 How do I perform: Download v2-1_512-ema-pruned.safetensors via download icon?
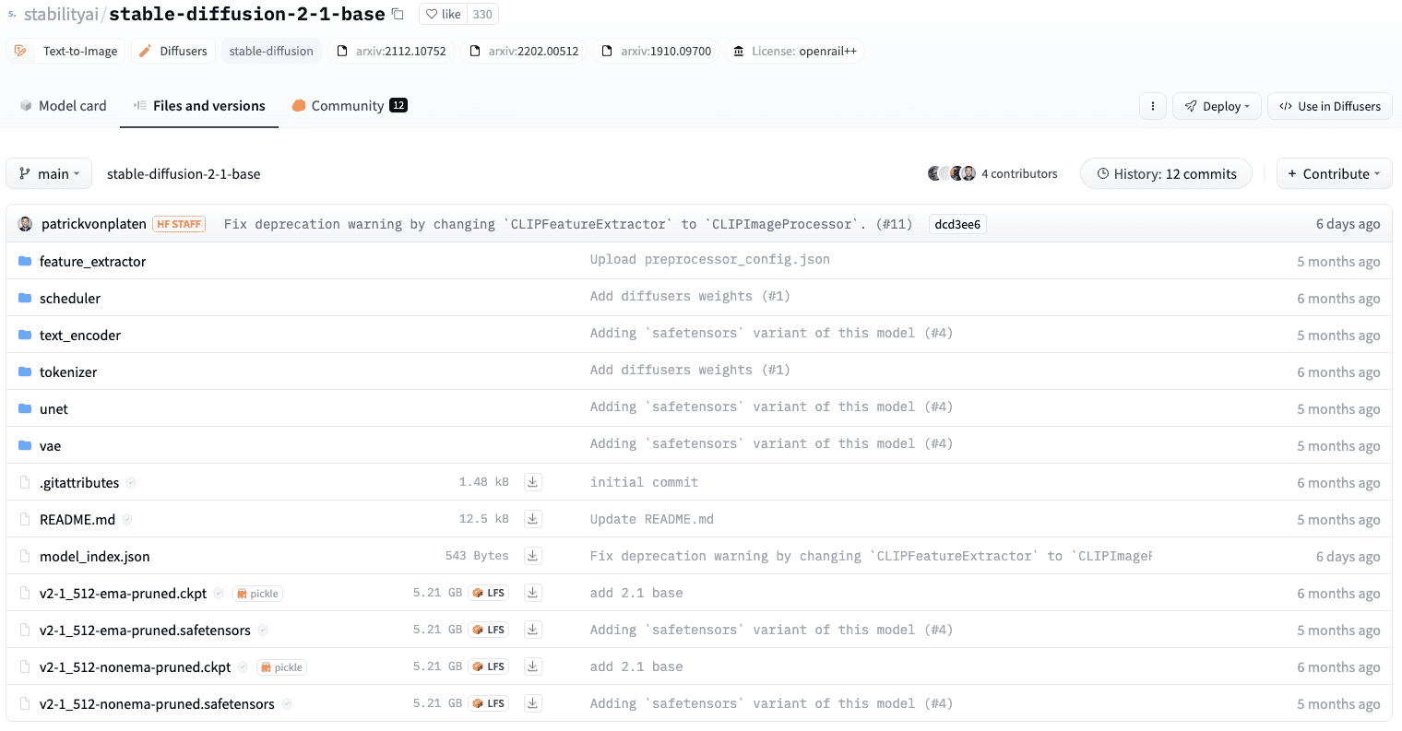point(532,630)
